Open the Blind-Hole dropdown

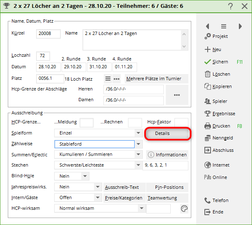point(85,176)
